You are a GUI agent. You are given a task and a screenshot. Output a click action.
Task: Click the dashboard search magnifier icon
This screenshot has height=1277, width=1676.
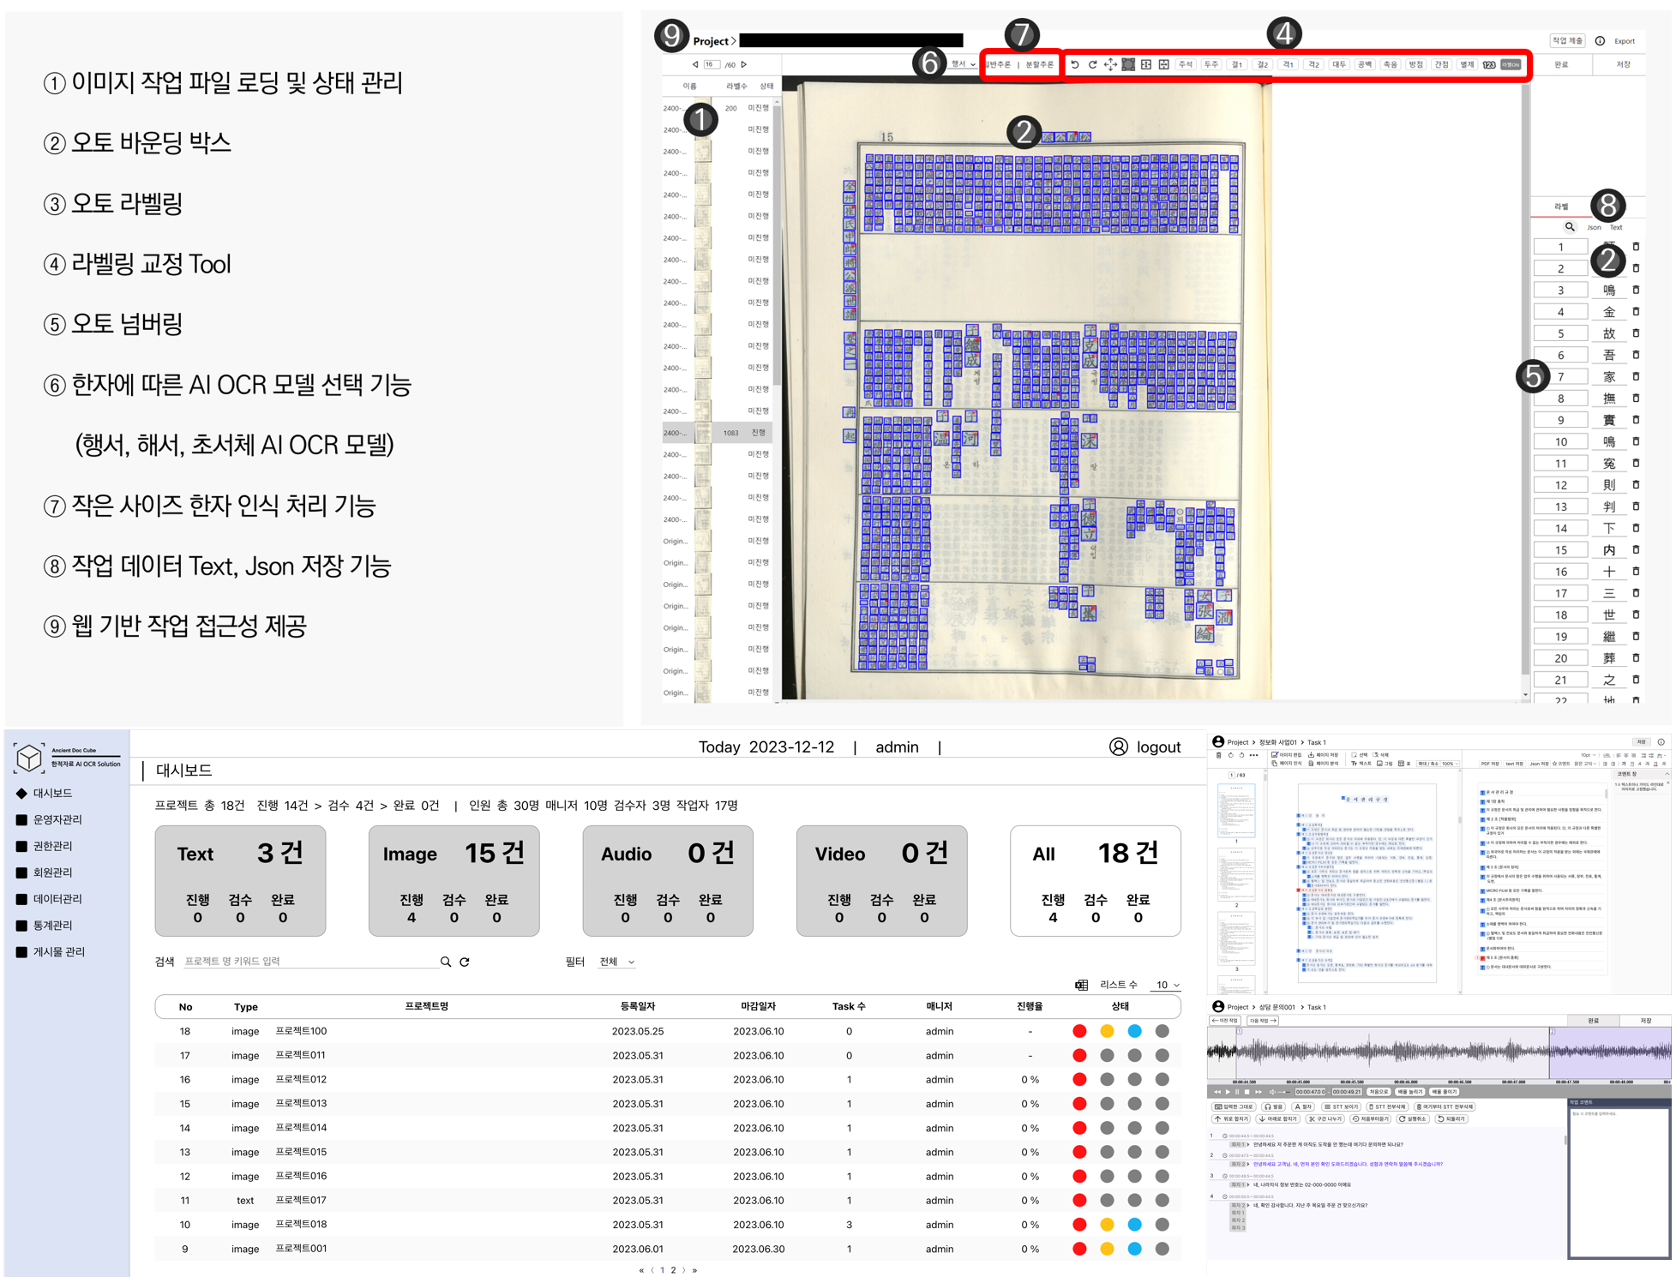click(446, 962)
